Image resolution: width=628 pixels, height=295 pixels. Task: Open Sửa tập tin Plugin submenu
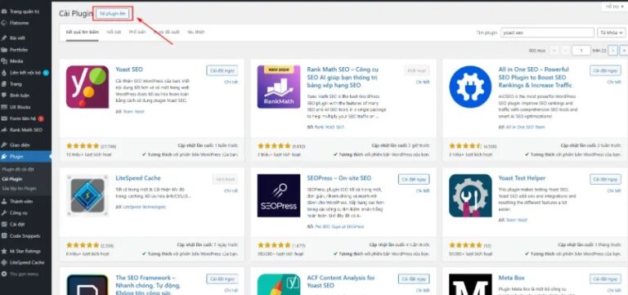click(x=20, y=188)
